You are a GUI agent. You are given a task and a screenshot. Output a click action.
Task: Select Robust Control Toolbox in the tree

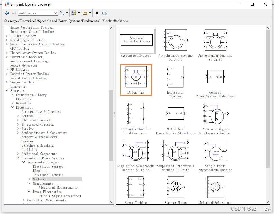(29, 78)
